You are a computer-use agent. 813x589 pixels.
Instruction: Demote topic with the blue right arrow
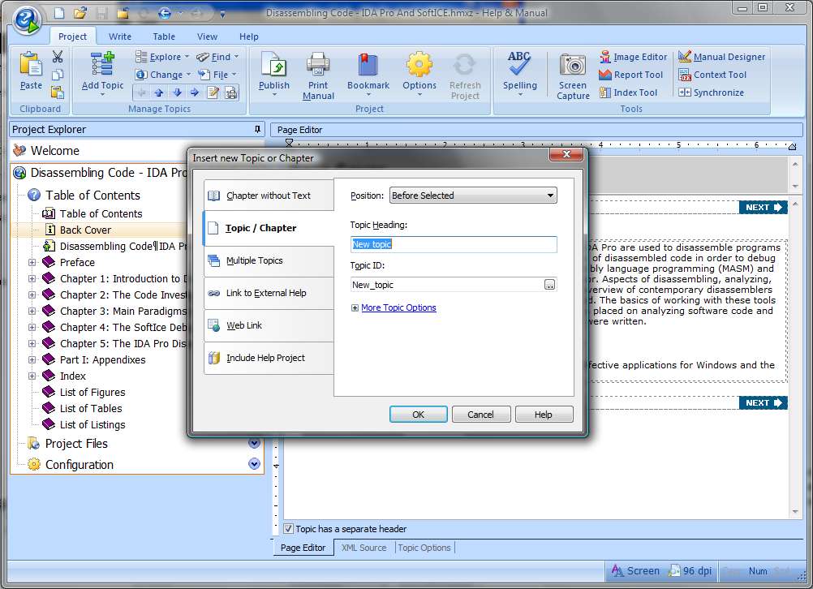pos(195,92)
